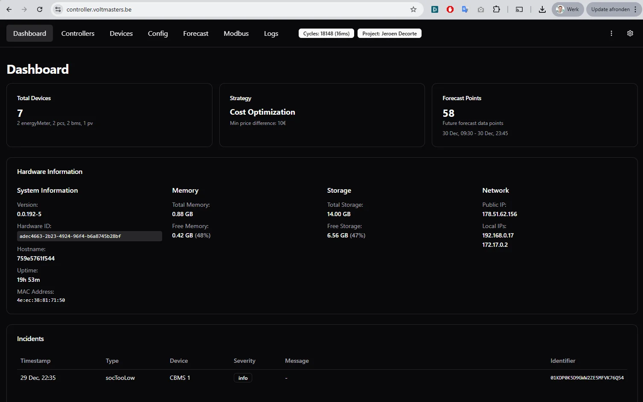643x402 pixels.
Task: Open the extensions puzzle menu
Action: tap(496, 9)
